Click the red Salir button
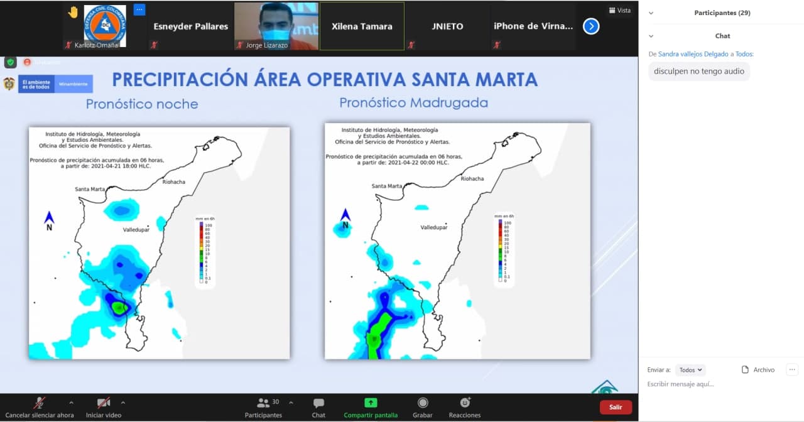Screen dimensions: 804x422 (x=616, y=407)
